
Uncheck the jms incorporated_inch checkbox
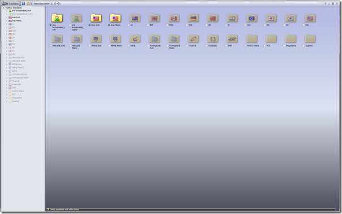tap(50, 25)
